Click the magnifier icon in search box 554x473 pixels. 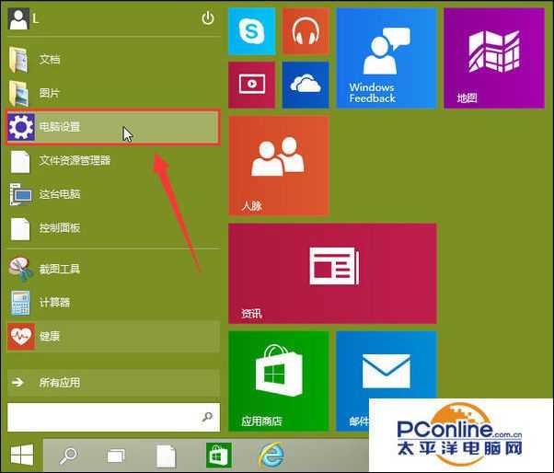tap(207, 417)
